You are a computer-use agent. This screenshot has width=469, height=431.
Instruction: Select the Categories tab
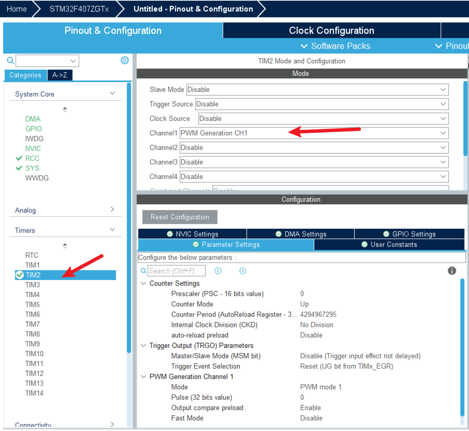25,75
